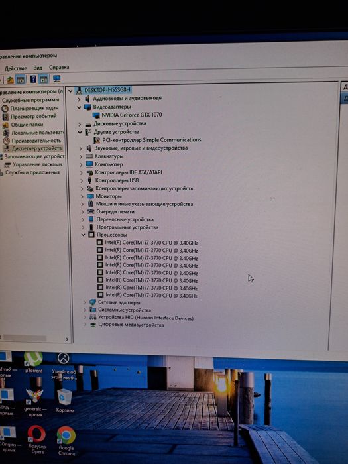Select Службы и приложения in the left pane
The width and height of the screenshot is (348, 464).
(x=32, y=172)
